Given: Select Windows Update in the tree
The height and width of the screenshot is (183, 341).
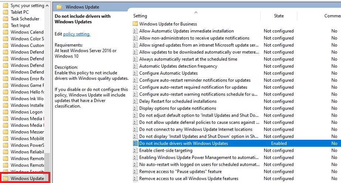Looking at the screenshot, I should (27, 179).
